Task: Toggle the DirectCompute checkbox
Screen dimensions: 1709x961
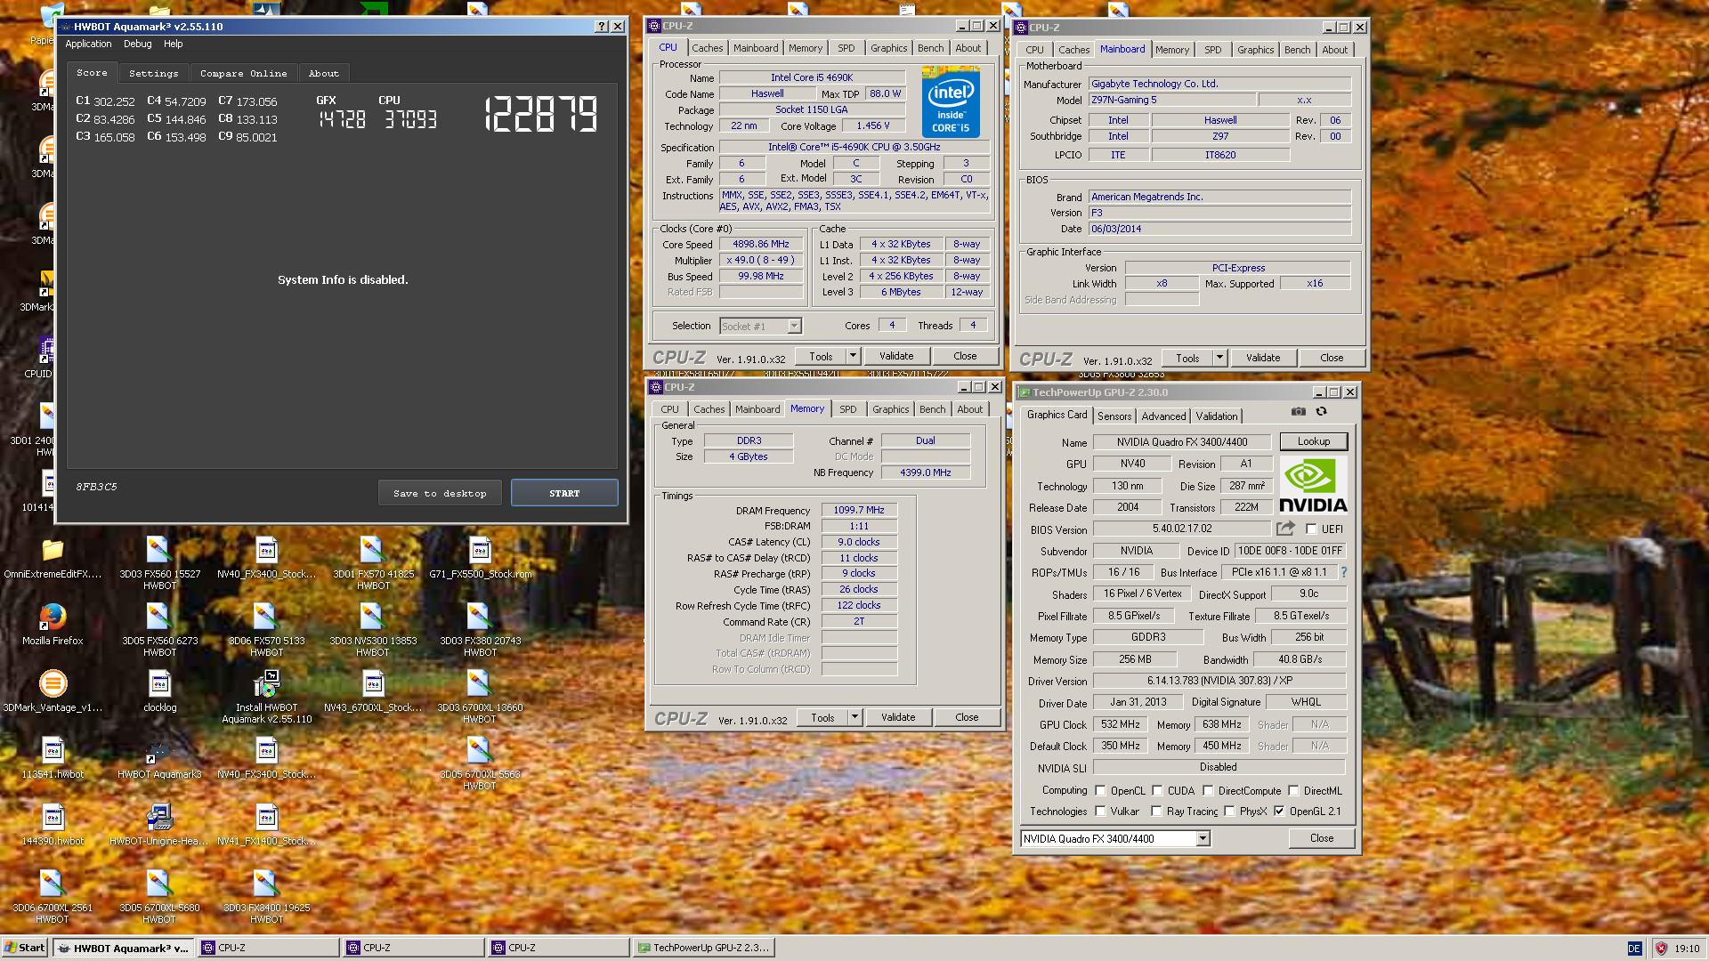Action: coord(1208,790)
